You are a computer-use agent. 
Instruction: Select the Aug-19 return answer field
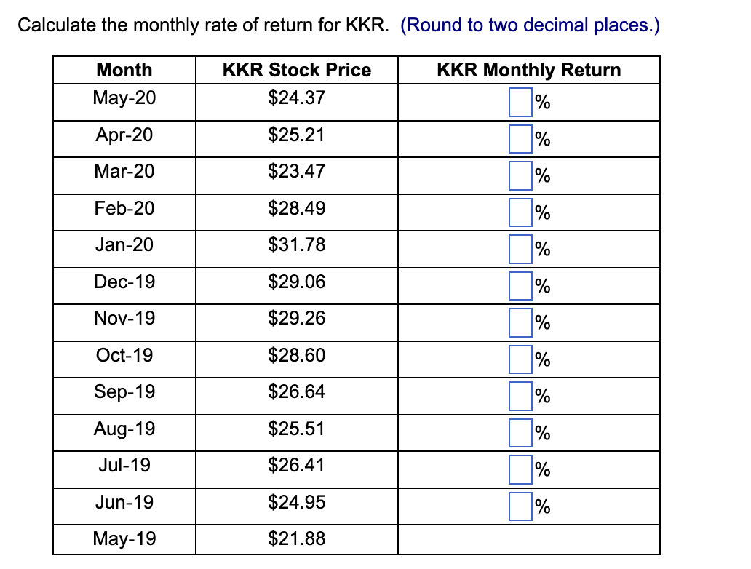[x=520, y=433]
